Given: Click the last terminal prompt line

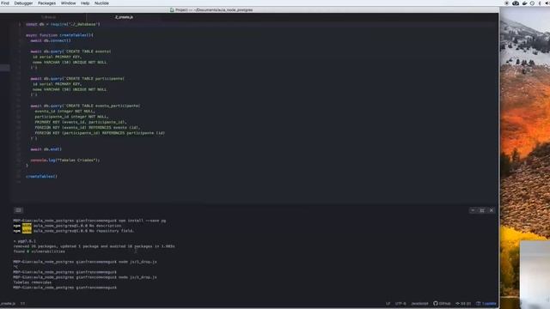Looking at the screenshot, I should pyautogui.click(x=65, y=288).
